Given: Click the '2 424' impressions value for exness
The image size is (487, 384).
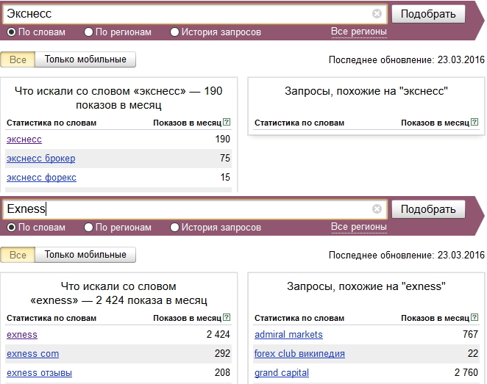Looking at the screenshot, I should click(218, 334).
